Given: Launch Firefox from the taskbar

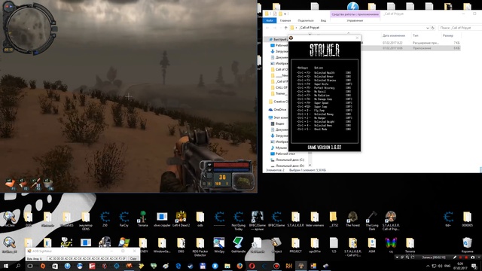Looking at the screenshot, I should pos(239,266).
